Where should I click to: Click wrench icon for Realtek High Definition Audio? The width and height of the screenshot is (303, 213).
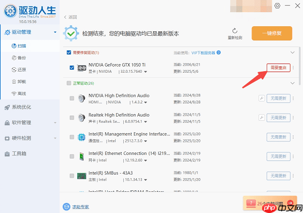[x=262, y=118]
